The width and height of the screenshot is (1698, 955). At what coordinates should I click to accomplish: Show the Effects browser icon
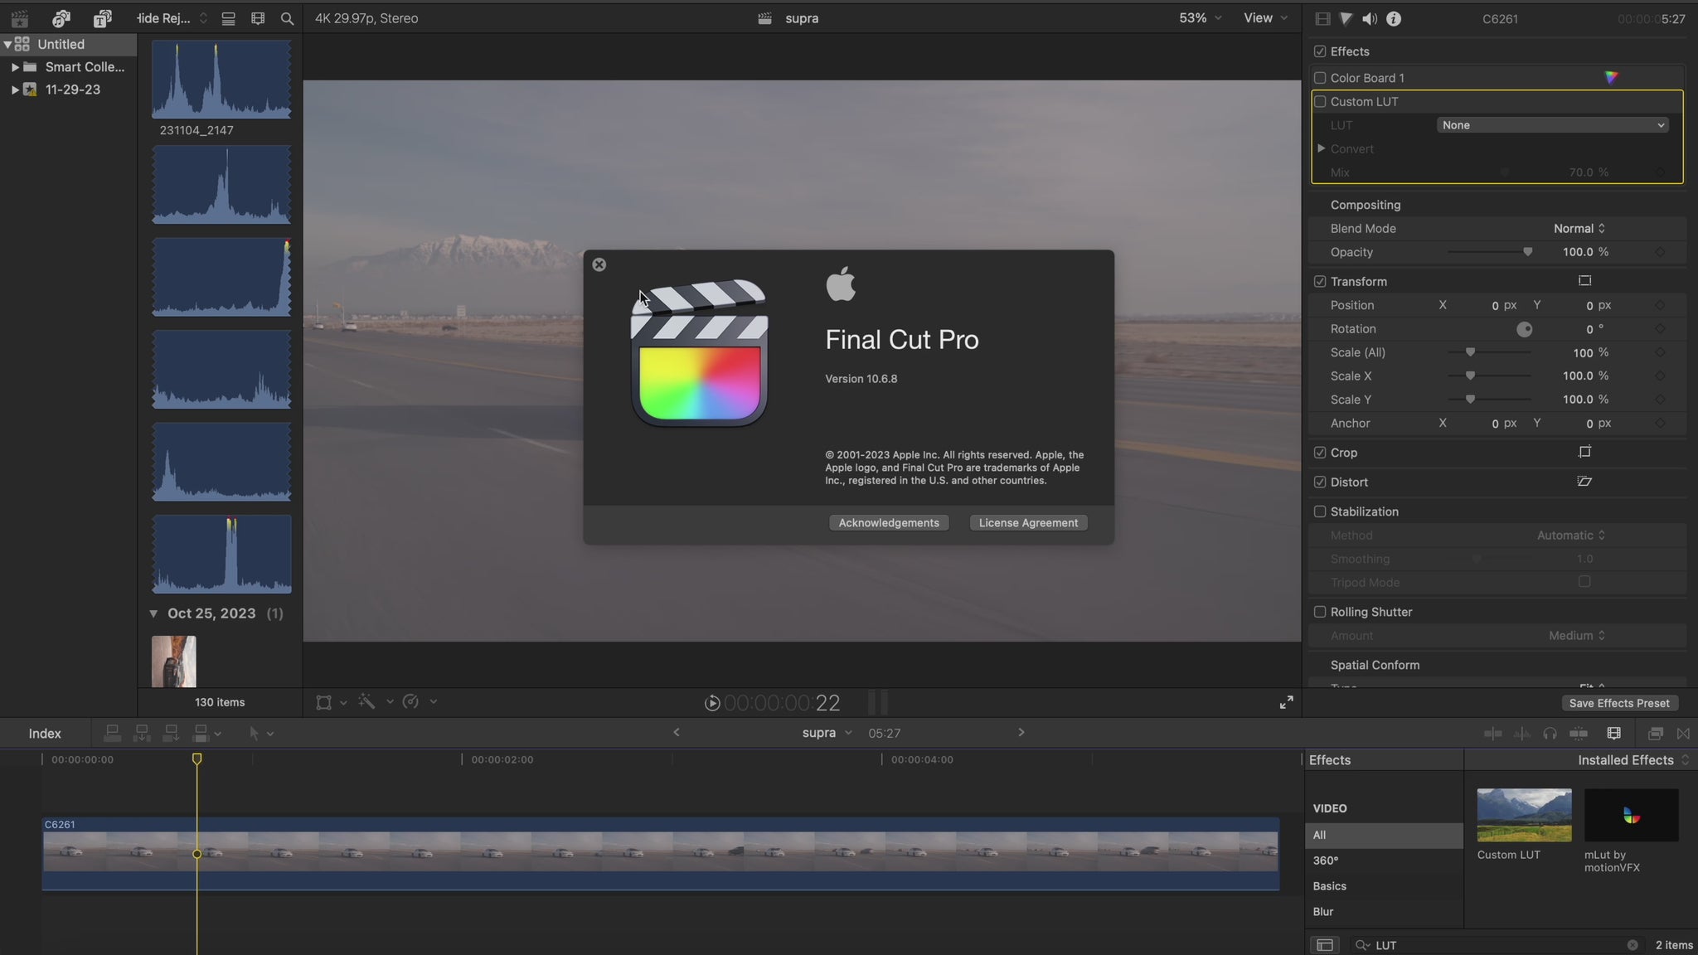1655,733
